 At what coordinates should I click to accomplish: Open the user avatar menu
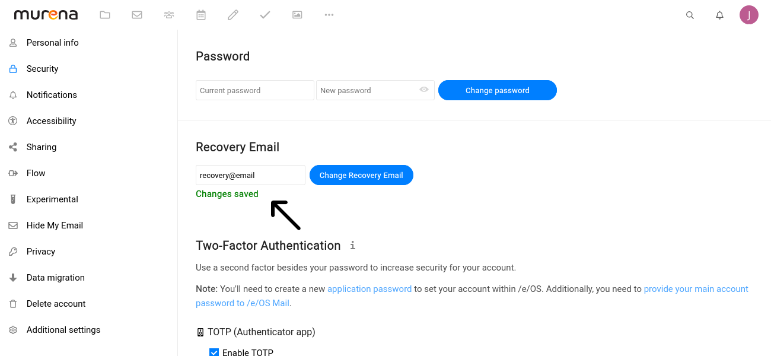(749, 15)
